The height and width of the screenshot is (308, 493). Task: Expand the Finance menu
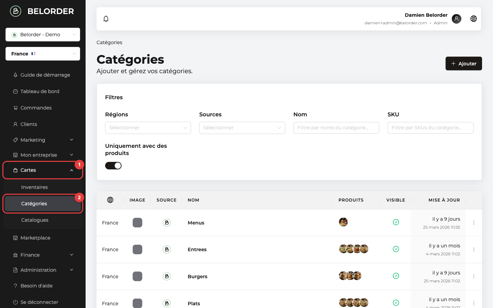pos(43,255)
